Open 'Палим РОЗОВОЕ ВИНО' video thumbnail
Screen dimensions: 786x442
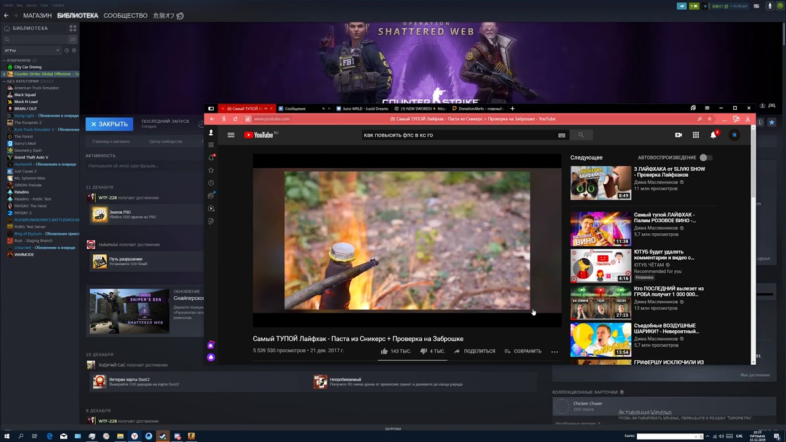coord(601,228)
